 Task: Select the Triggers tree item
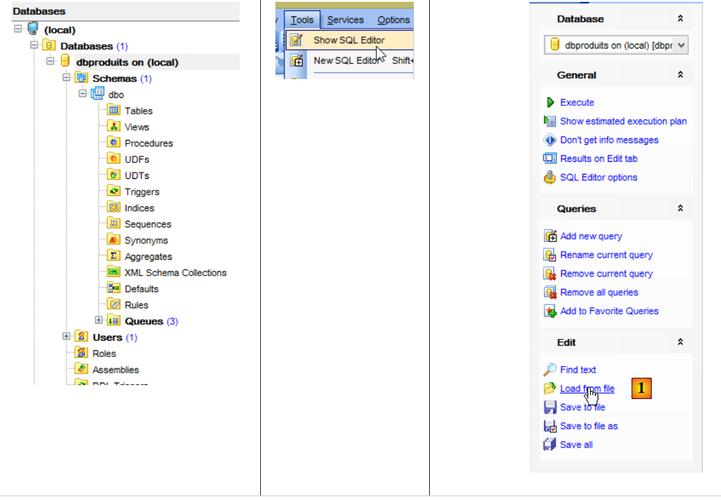[x=142, y=192]
